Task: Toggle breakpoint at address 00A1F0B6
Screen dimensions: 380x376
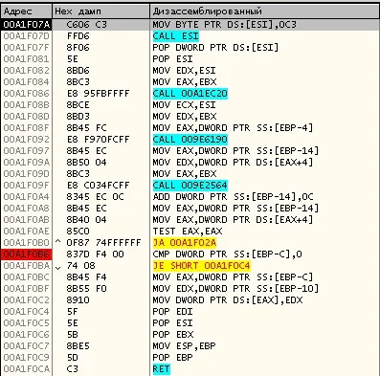Action: pos(27,254)
